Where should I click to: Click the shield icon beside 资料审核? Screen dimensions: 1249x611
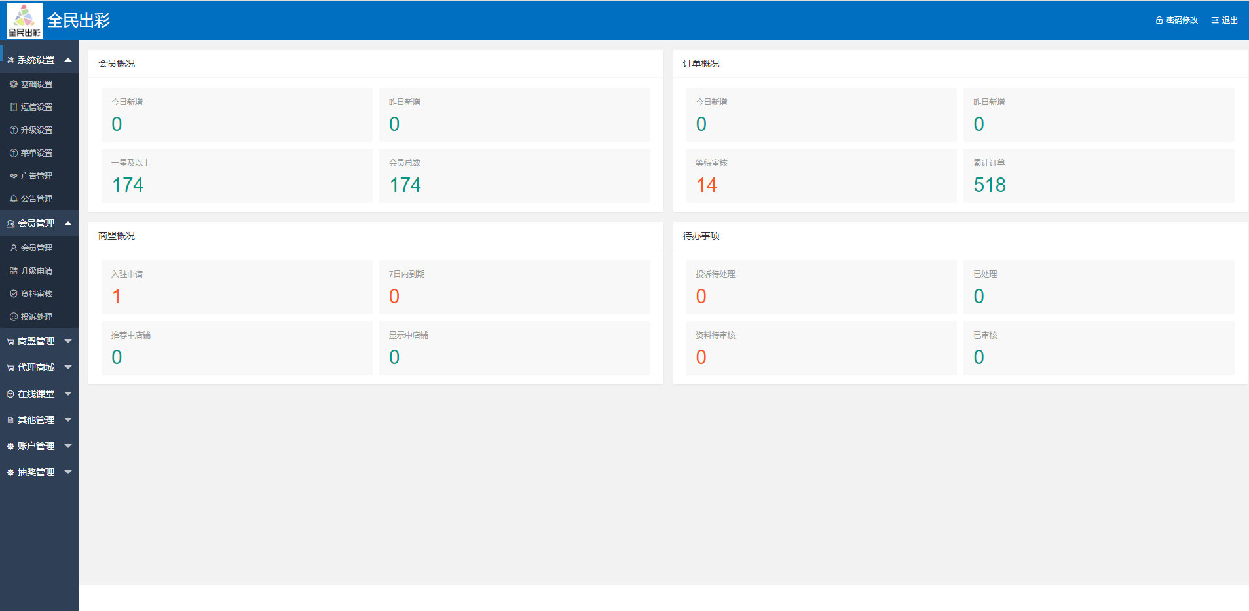pos(14,294)
